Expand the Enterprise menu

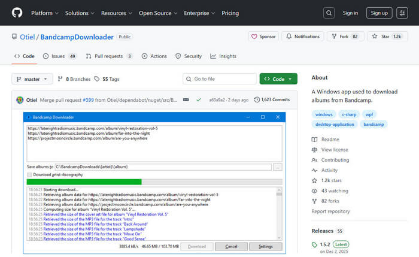tap(199, 13)
